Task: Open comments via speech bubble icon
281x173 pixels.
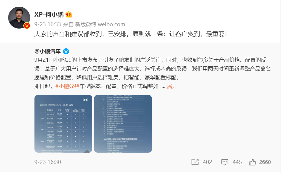Action: click(x=225, y=162)
